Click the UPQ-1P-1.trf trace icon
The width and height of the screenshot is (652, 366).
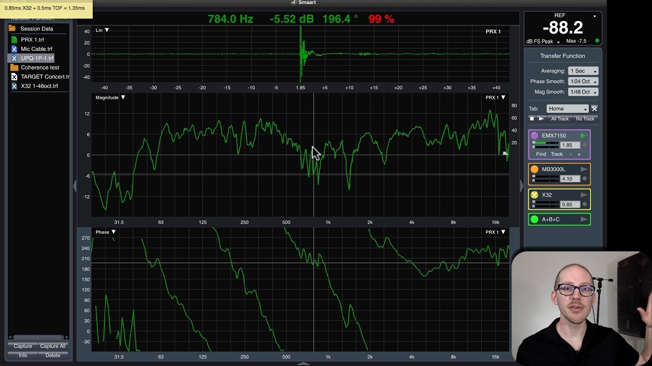pyautogui.click(x=14, y=58)
